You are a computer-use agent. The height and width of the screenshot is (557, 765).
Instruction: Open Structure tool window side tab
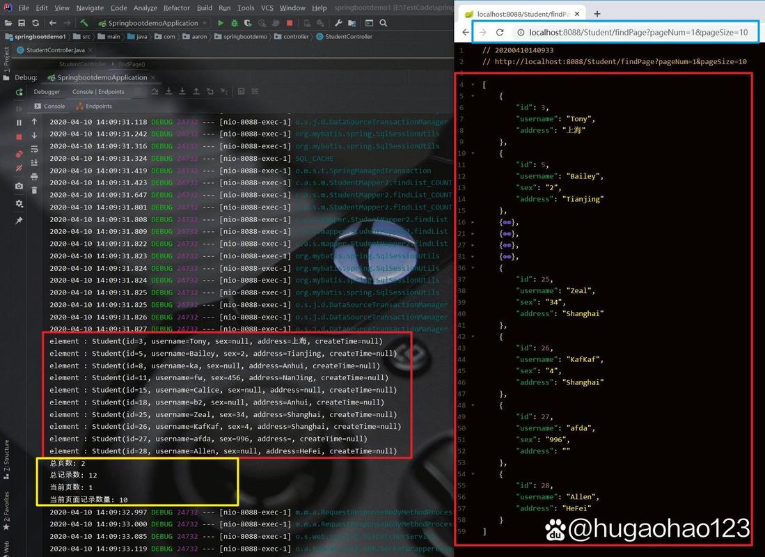tap(6, 459)
